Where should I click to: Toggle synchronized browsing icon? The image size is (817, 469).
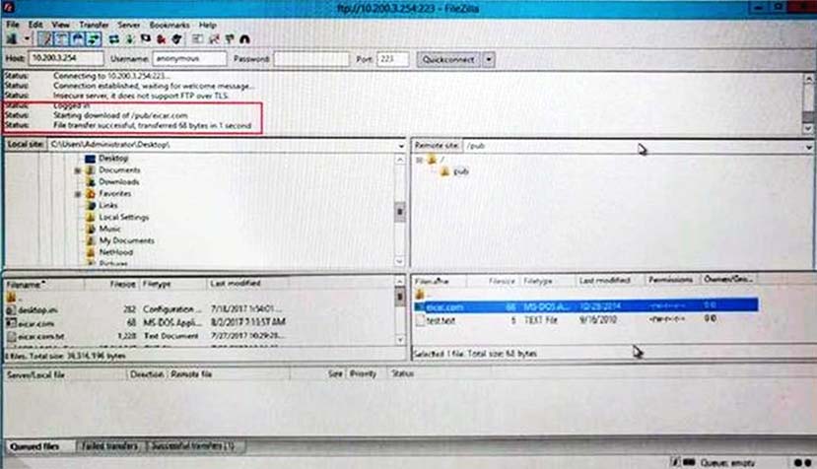click(230, 39)
